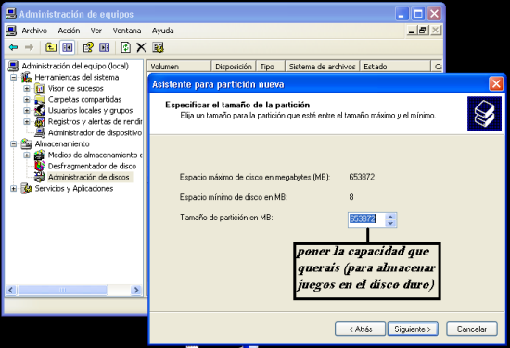
Task: Open the Ver menu
Action: click(x=96, y=31)
